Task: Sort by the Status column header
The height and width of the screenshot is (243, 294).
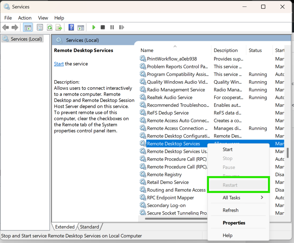Action: (259, 50)
